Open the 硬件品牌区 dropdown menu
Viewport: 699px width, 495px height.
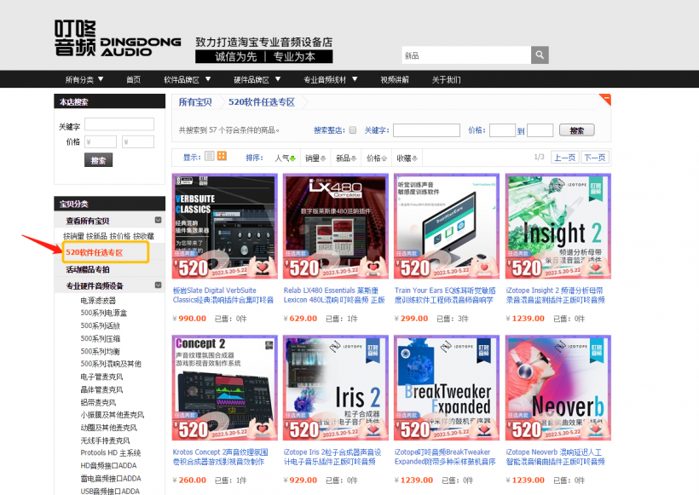pos(257,79)
